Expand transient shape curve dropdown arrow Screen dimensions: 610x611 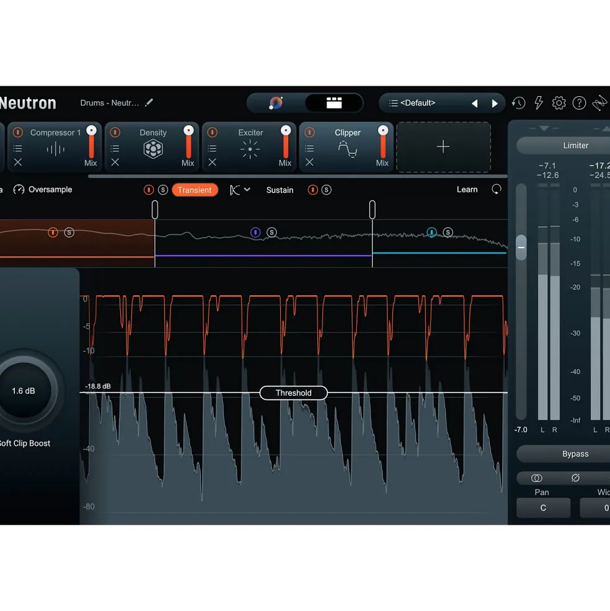247,189
